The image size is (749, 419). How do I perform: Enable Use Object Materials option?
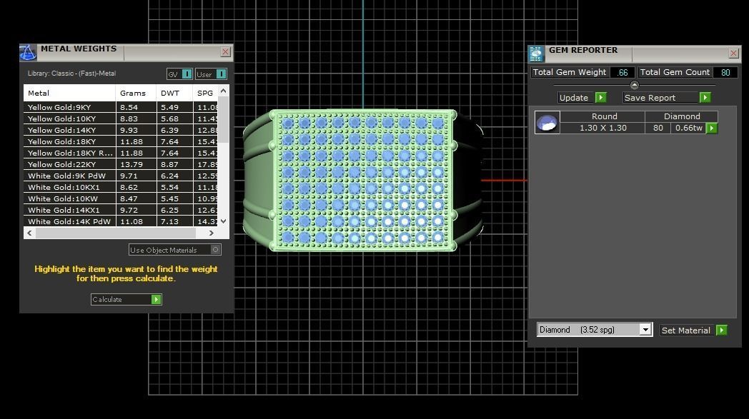175,250
